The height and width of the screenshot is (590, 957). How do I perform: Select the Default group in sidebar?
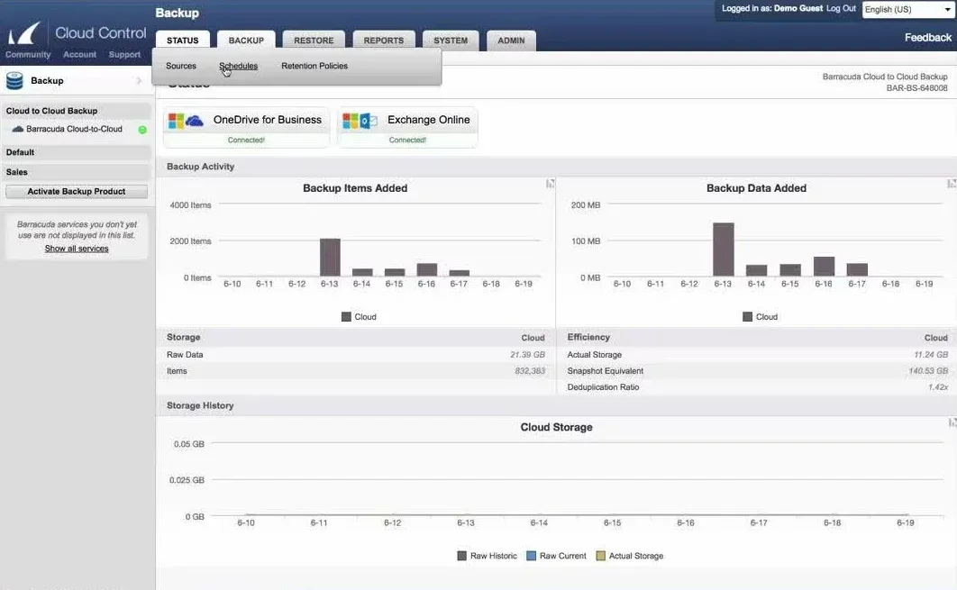tap(77, 152)
